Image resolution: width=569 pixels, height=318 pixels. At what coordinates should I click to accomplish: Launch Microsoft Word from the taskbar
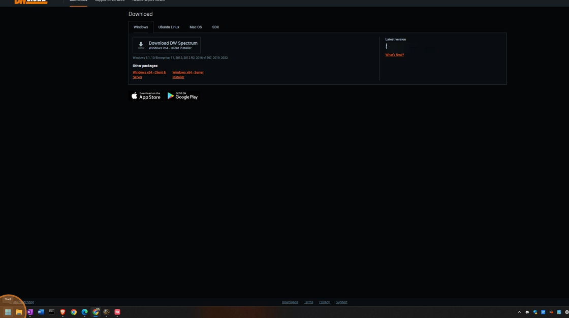[x=41, y=312]
